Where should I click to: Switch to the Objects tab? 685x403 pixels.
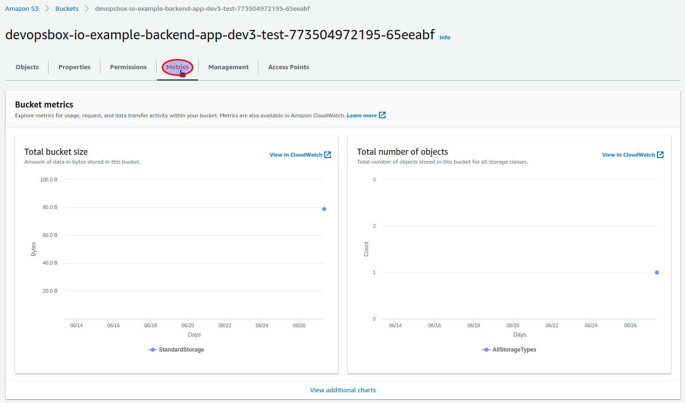point(27,67)
